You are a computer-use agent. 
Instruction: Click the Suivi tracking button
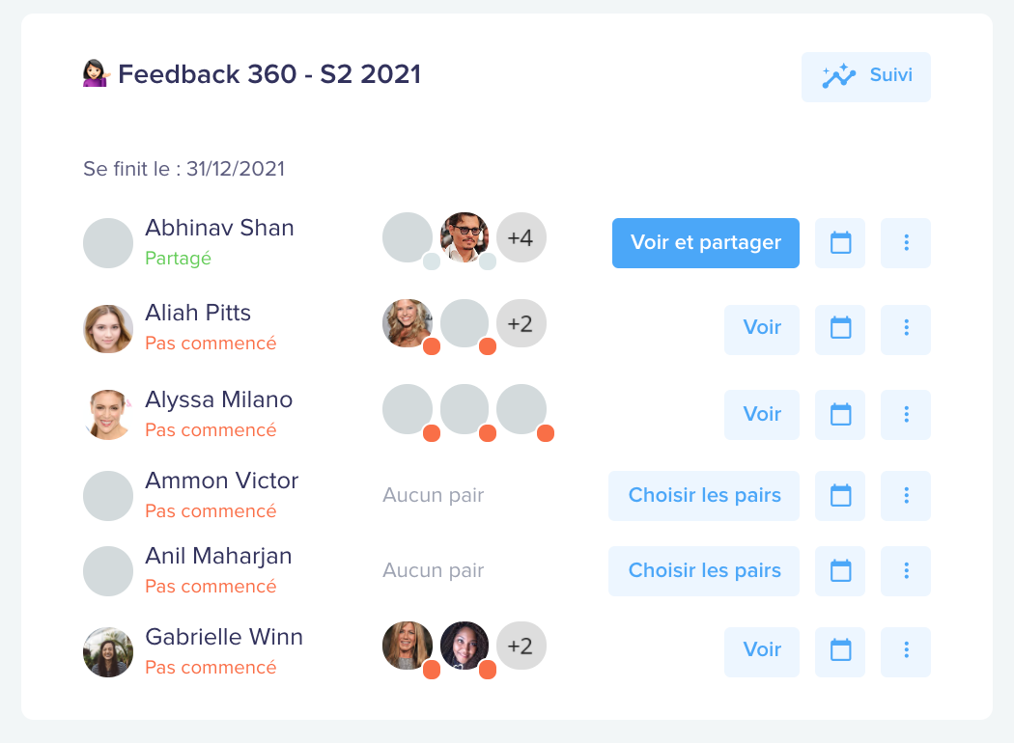point(865,76)
